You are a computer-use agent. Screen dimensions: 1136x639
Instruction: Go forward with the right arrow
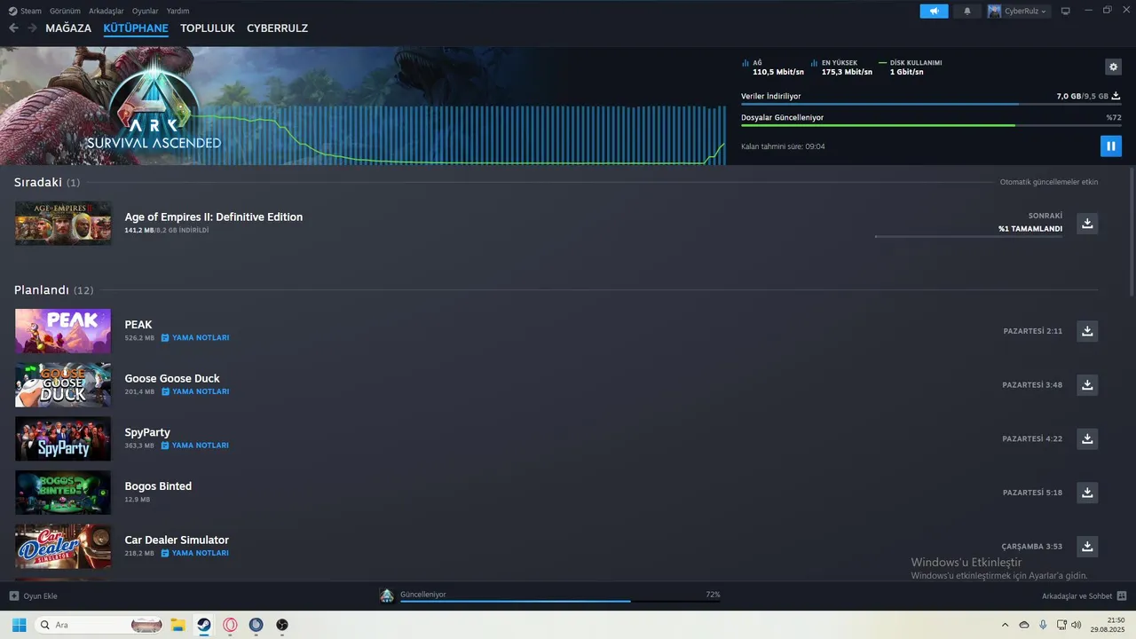coord(32,28)
